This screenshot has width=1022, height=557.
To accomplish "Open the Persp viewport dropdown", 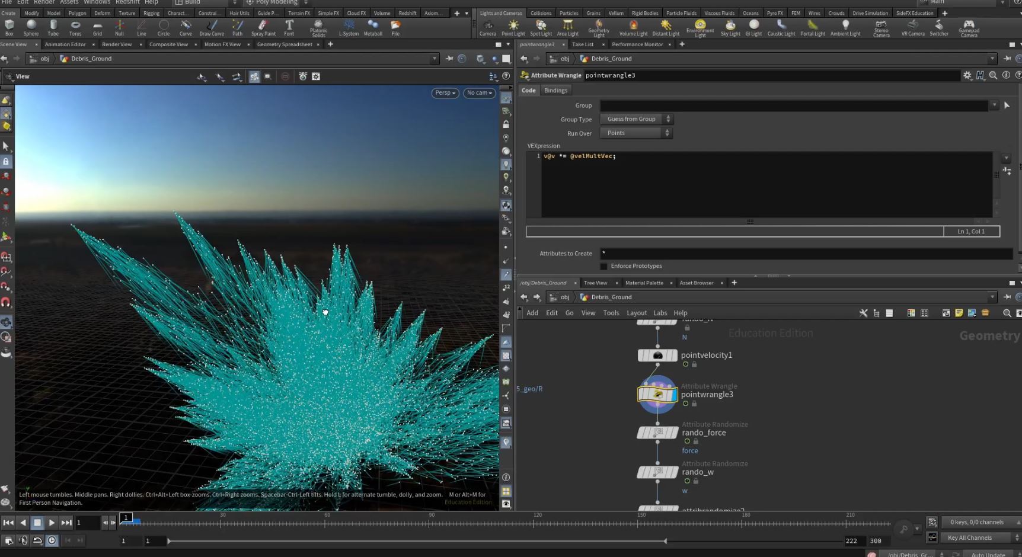I will pos(445,93).
